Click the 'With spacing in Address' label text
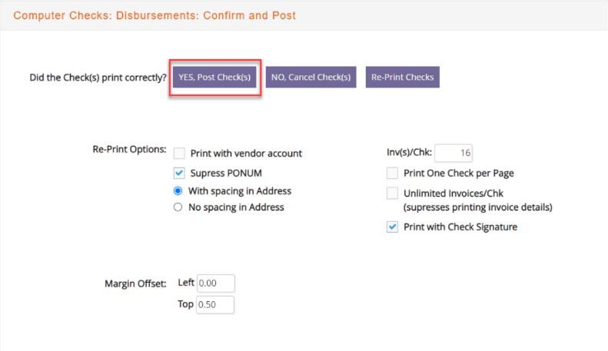The height and width of the screenshot is (351, 608). (x=240, y=190)
